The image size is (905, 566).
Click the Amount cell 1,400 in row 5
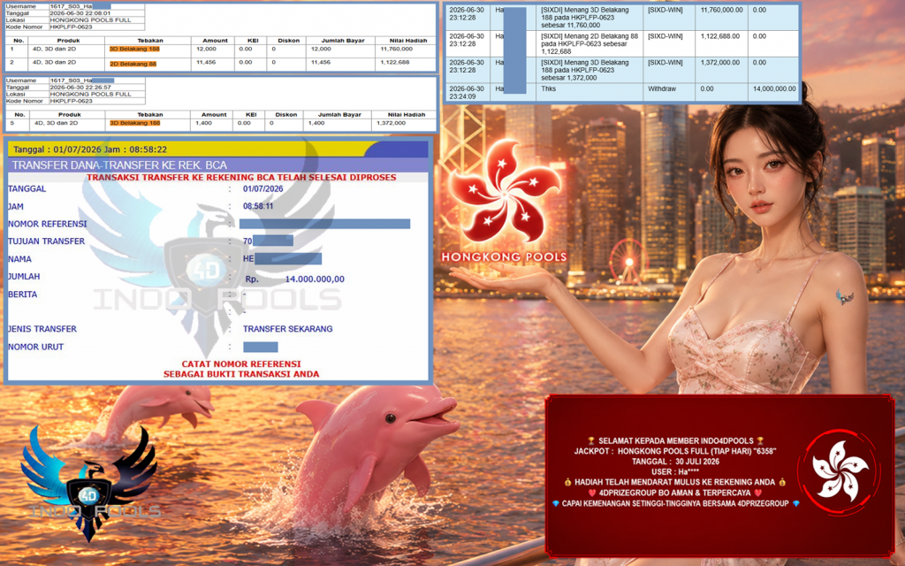coord(204,123)
